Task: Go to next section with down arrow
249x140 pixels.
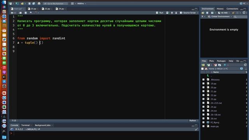Action: tap(176, 13)
